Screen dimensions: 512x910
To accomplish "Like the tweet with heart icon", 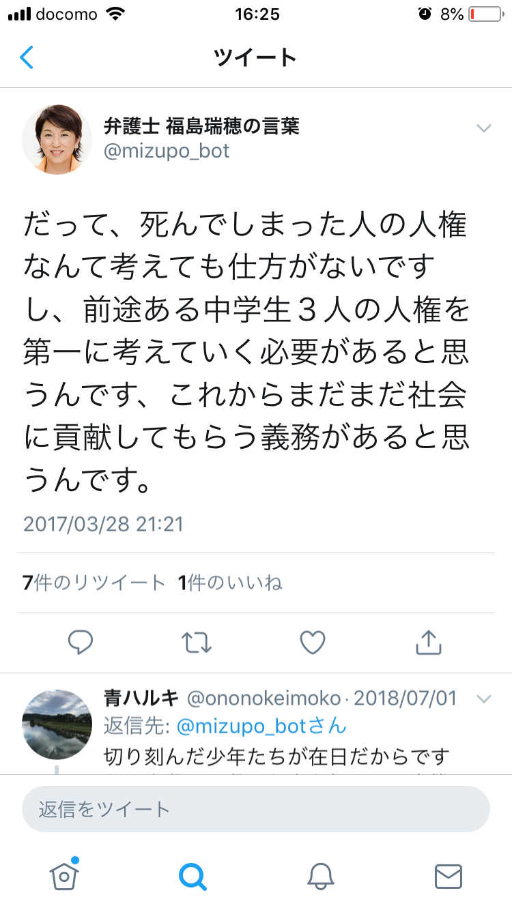I will pyautogui.click(x=313, y=643).
